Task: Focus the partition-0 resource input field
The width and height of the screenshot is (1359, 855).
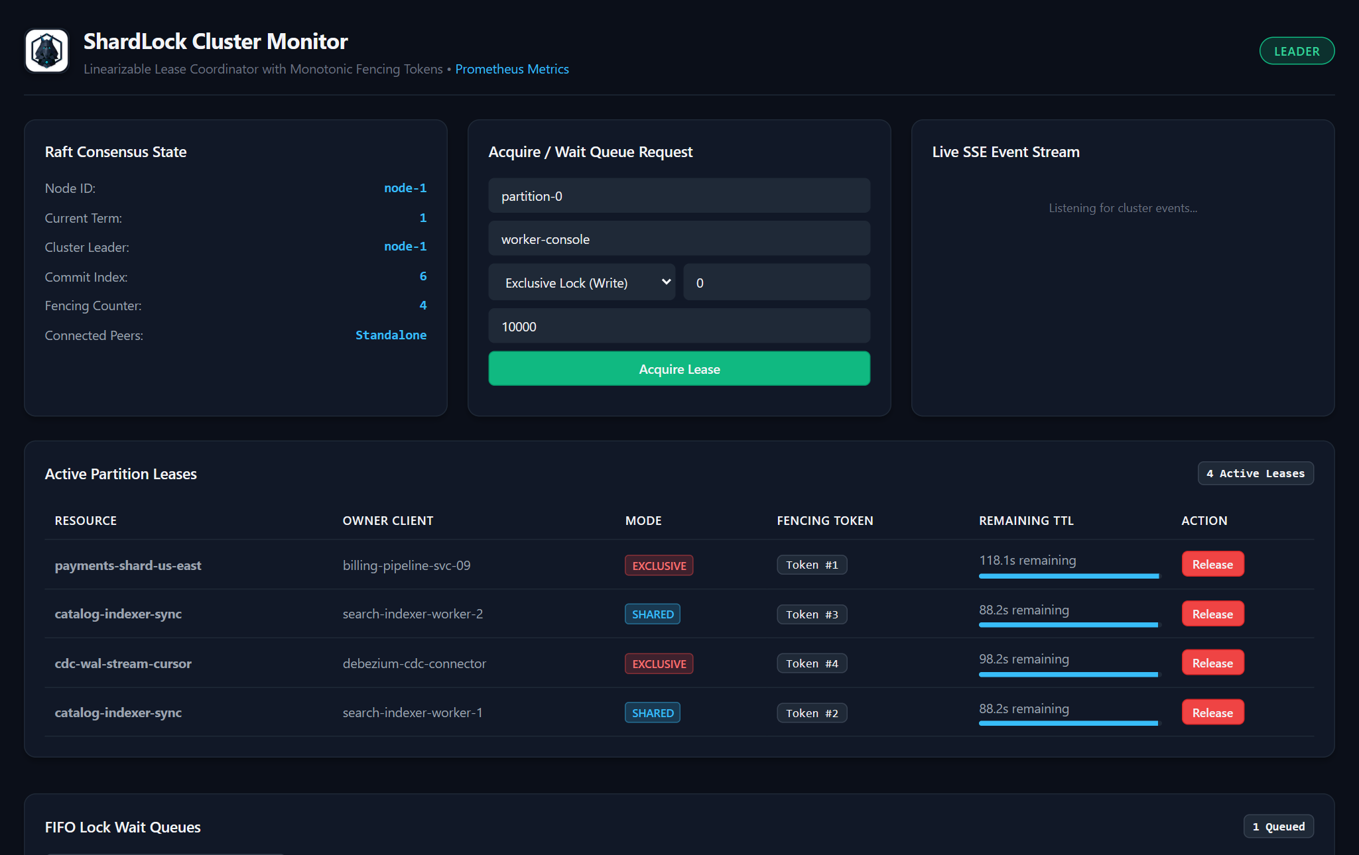Action: click(x=679, y=196)
